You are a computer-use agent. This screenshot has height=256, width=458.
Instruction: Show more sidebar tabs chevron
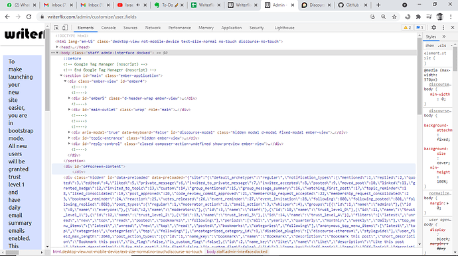(444, 36)
